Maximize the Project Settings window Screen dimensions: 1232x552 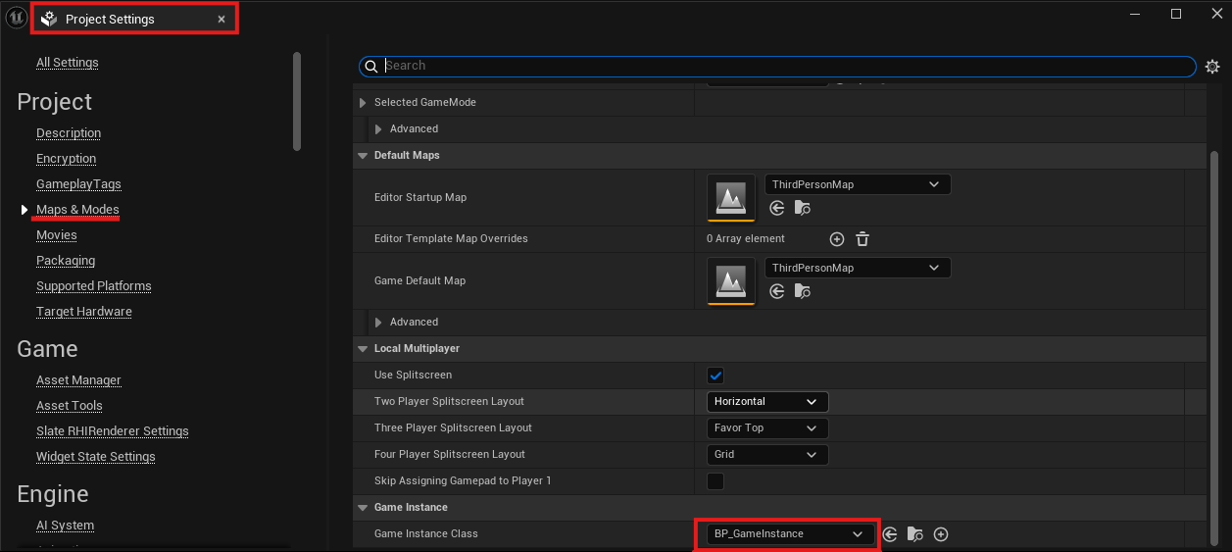coord(1176,14)
